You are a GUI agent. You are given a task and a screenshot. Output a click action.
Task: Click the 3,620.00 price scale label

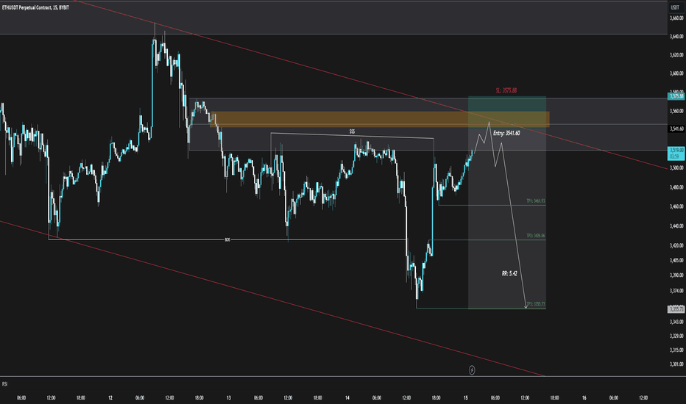[x=676, y=55]
